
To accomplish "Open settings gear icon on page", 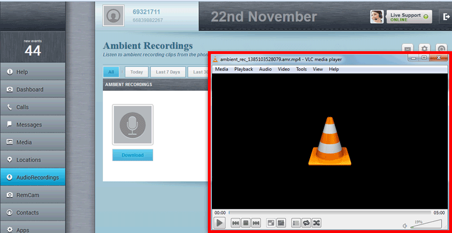I will [x=424, y=48].
